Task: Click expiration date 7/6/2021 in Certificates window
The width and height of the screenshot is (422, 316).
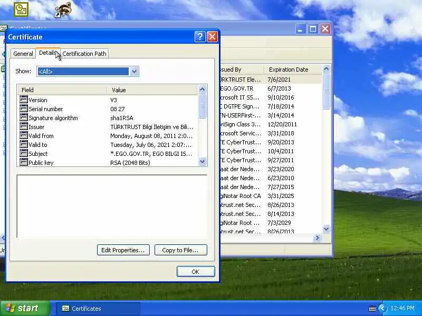Action: [x=279, y=80]
